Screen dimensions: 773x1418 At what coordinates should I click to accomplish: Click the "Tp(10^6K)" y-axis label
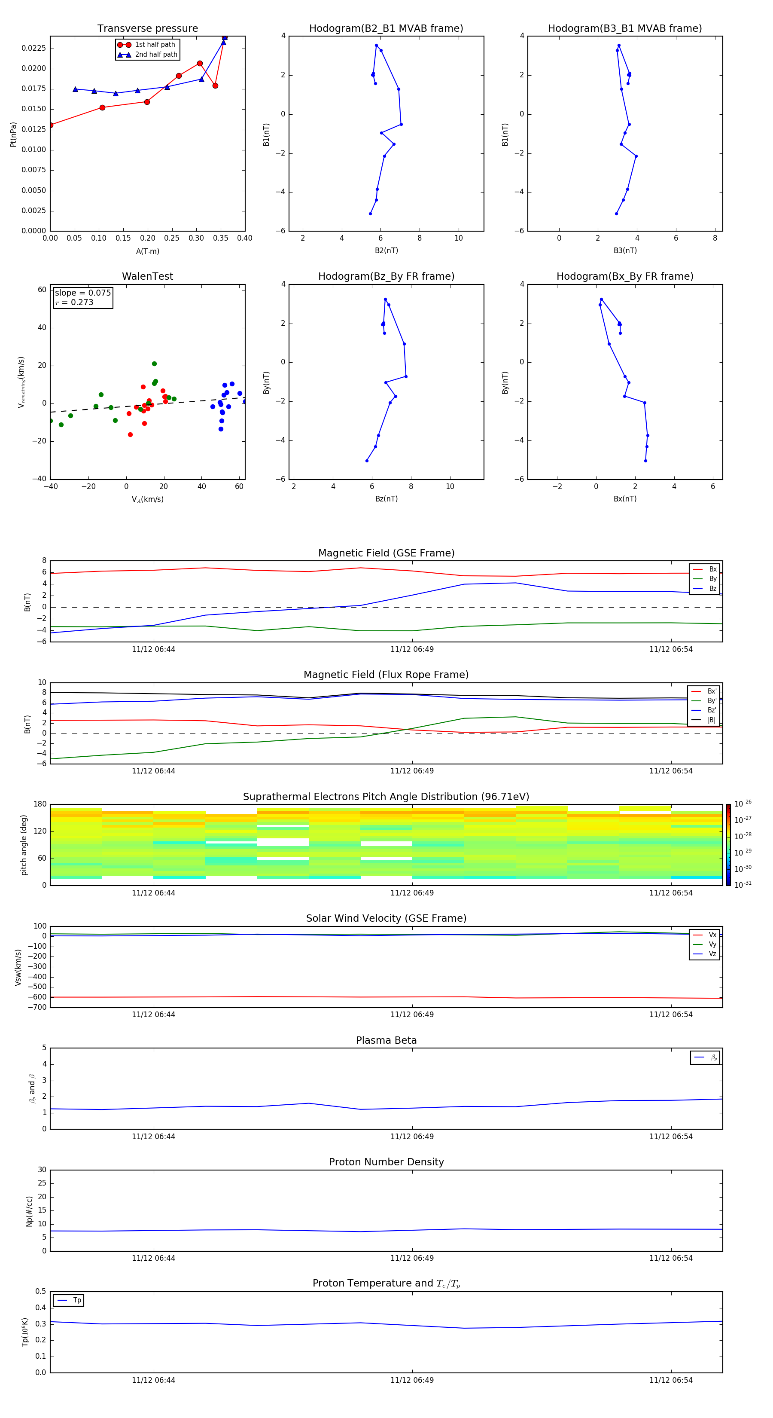(25, 1332)
